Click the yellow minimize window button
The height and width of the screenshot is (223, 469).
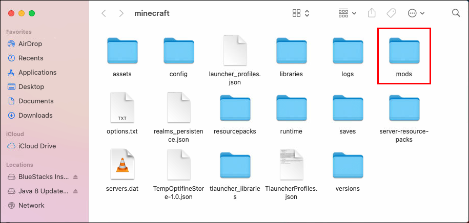(22, 13)
